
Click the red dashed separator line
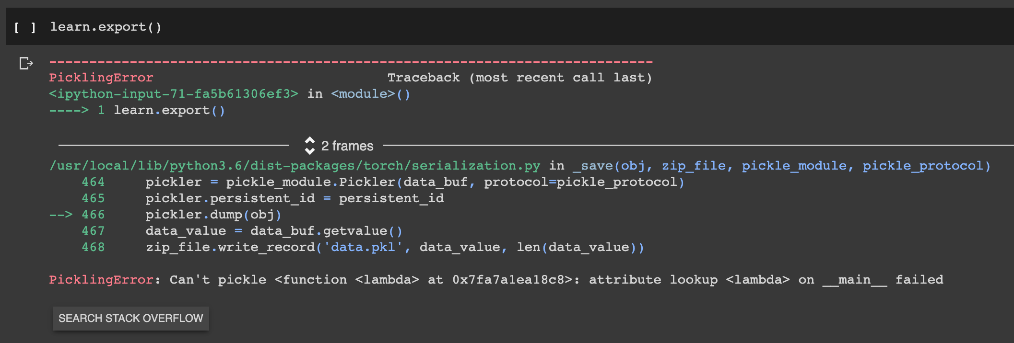[x=351, y=62]
